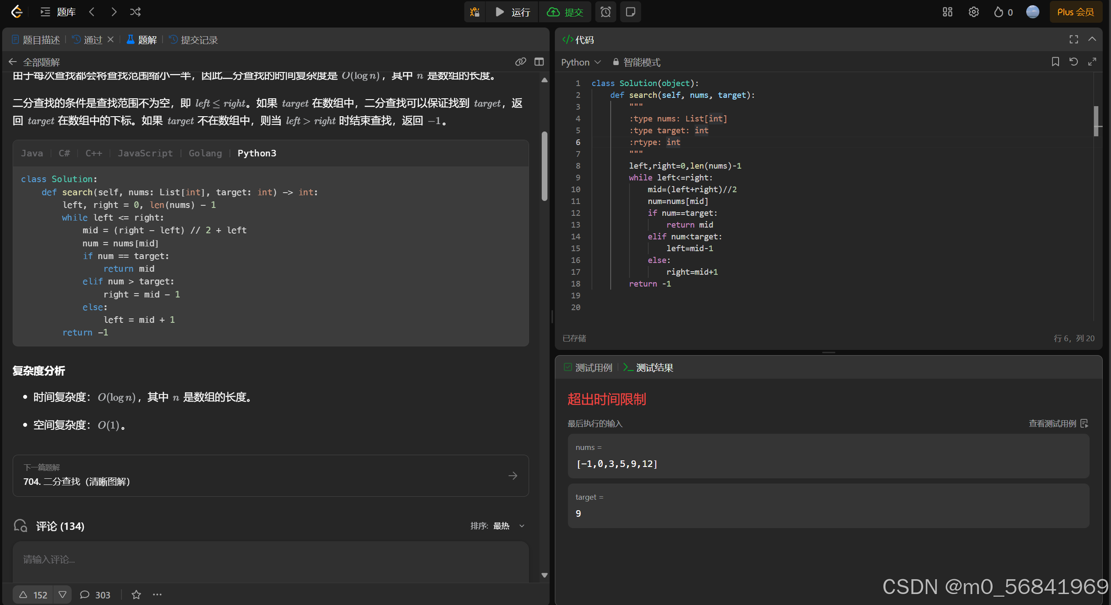This screenshot has height=605, width=1111.
Task: Bookmark the code via the bookmark icon
Action: 1056,62
